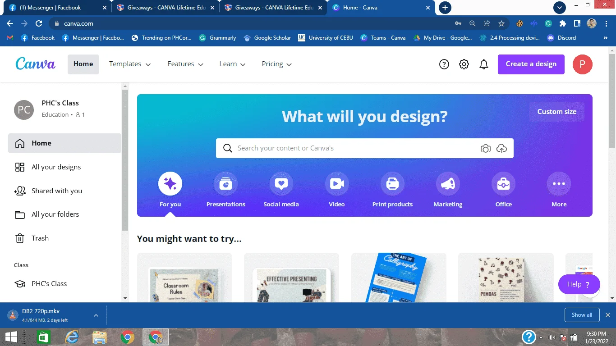This screenshot has height=346, width=616.
Task: Open the University of CEBU bookmark
Action: (x=326, y=38)
